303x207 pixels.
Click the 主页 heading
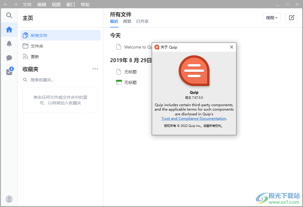(28, 18)
